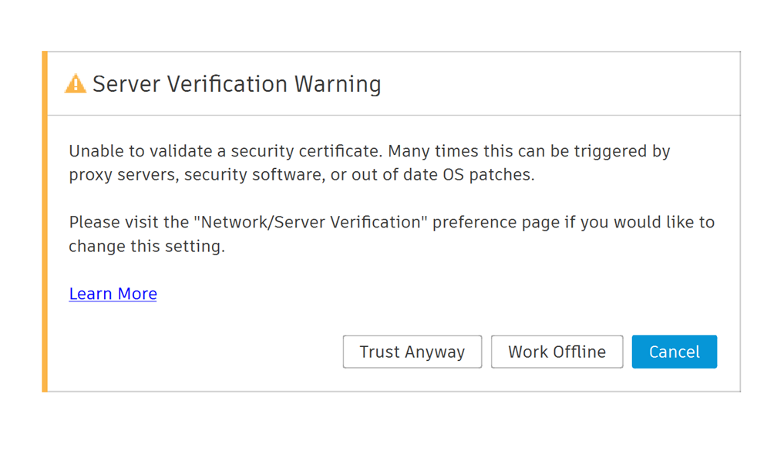Viewport: 774px width, 451px height.
Task: Click the Server Verification Warning title
Action: click(237, 84)
